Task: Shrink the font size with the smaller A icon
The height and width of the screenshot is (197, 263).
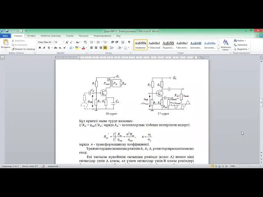Action: pos(71,42)
